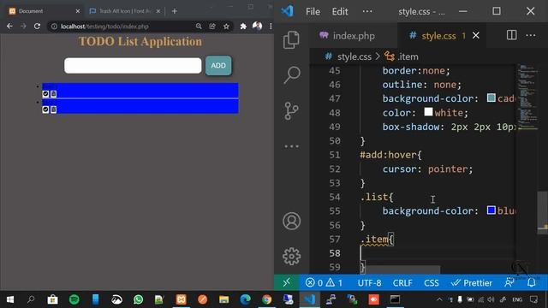Check the first todo item's checkmark
Viewport: 548px width, 308px height.
tap(45, 94)
